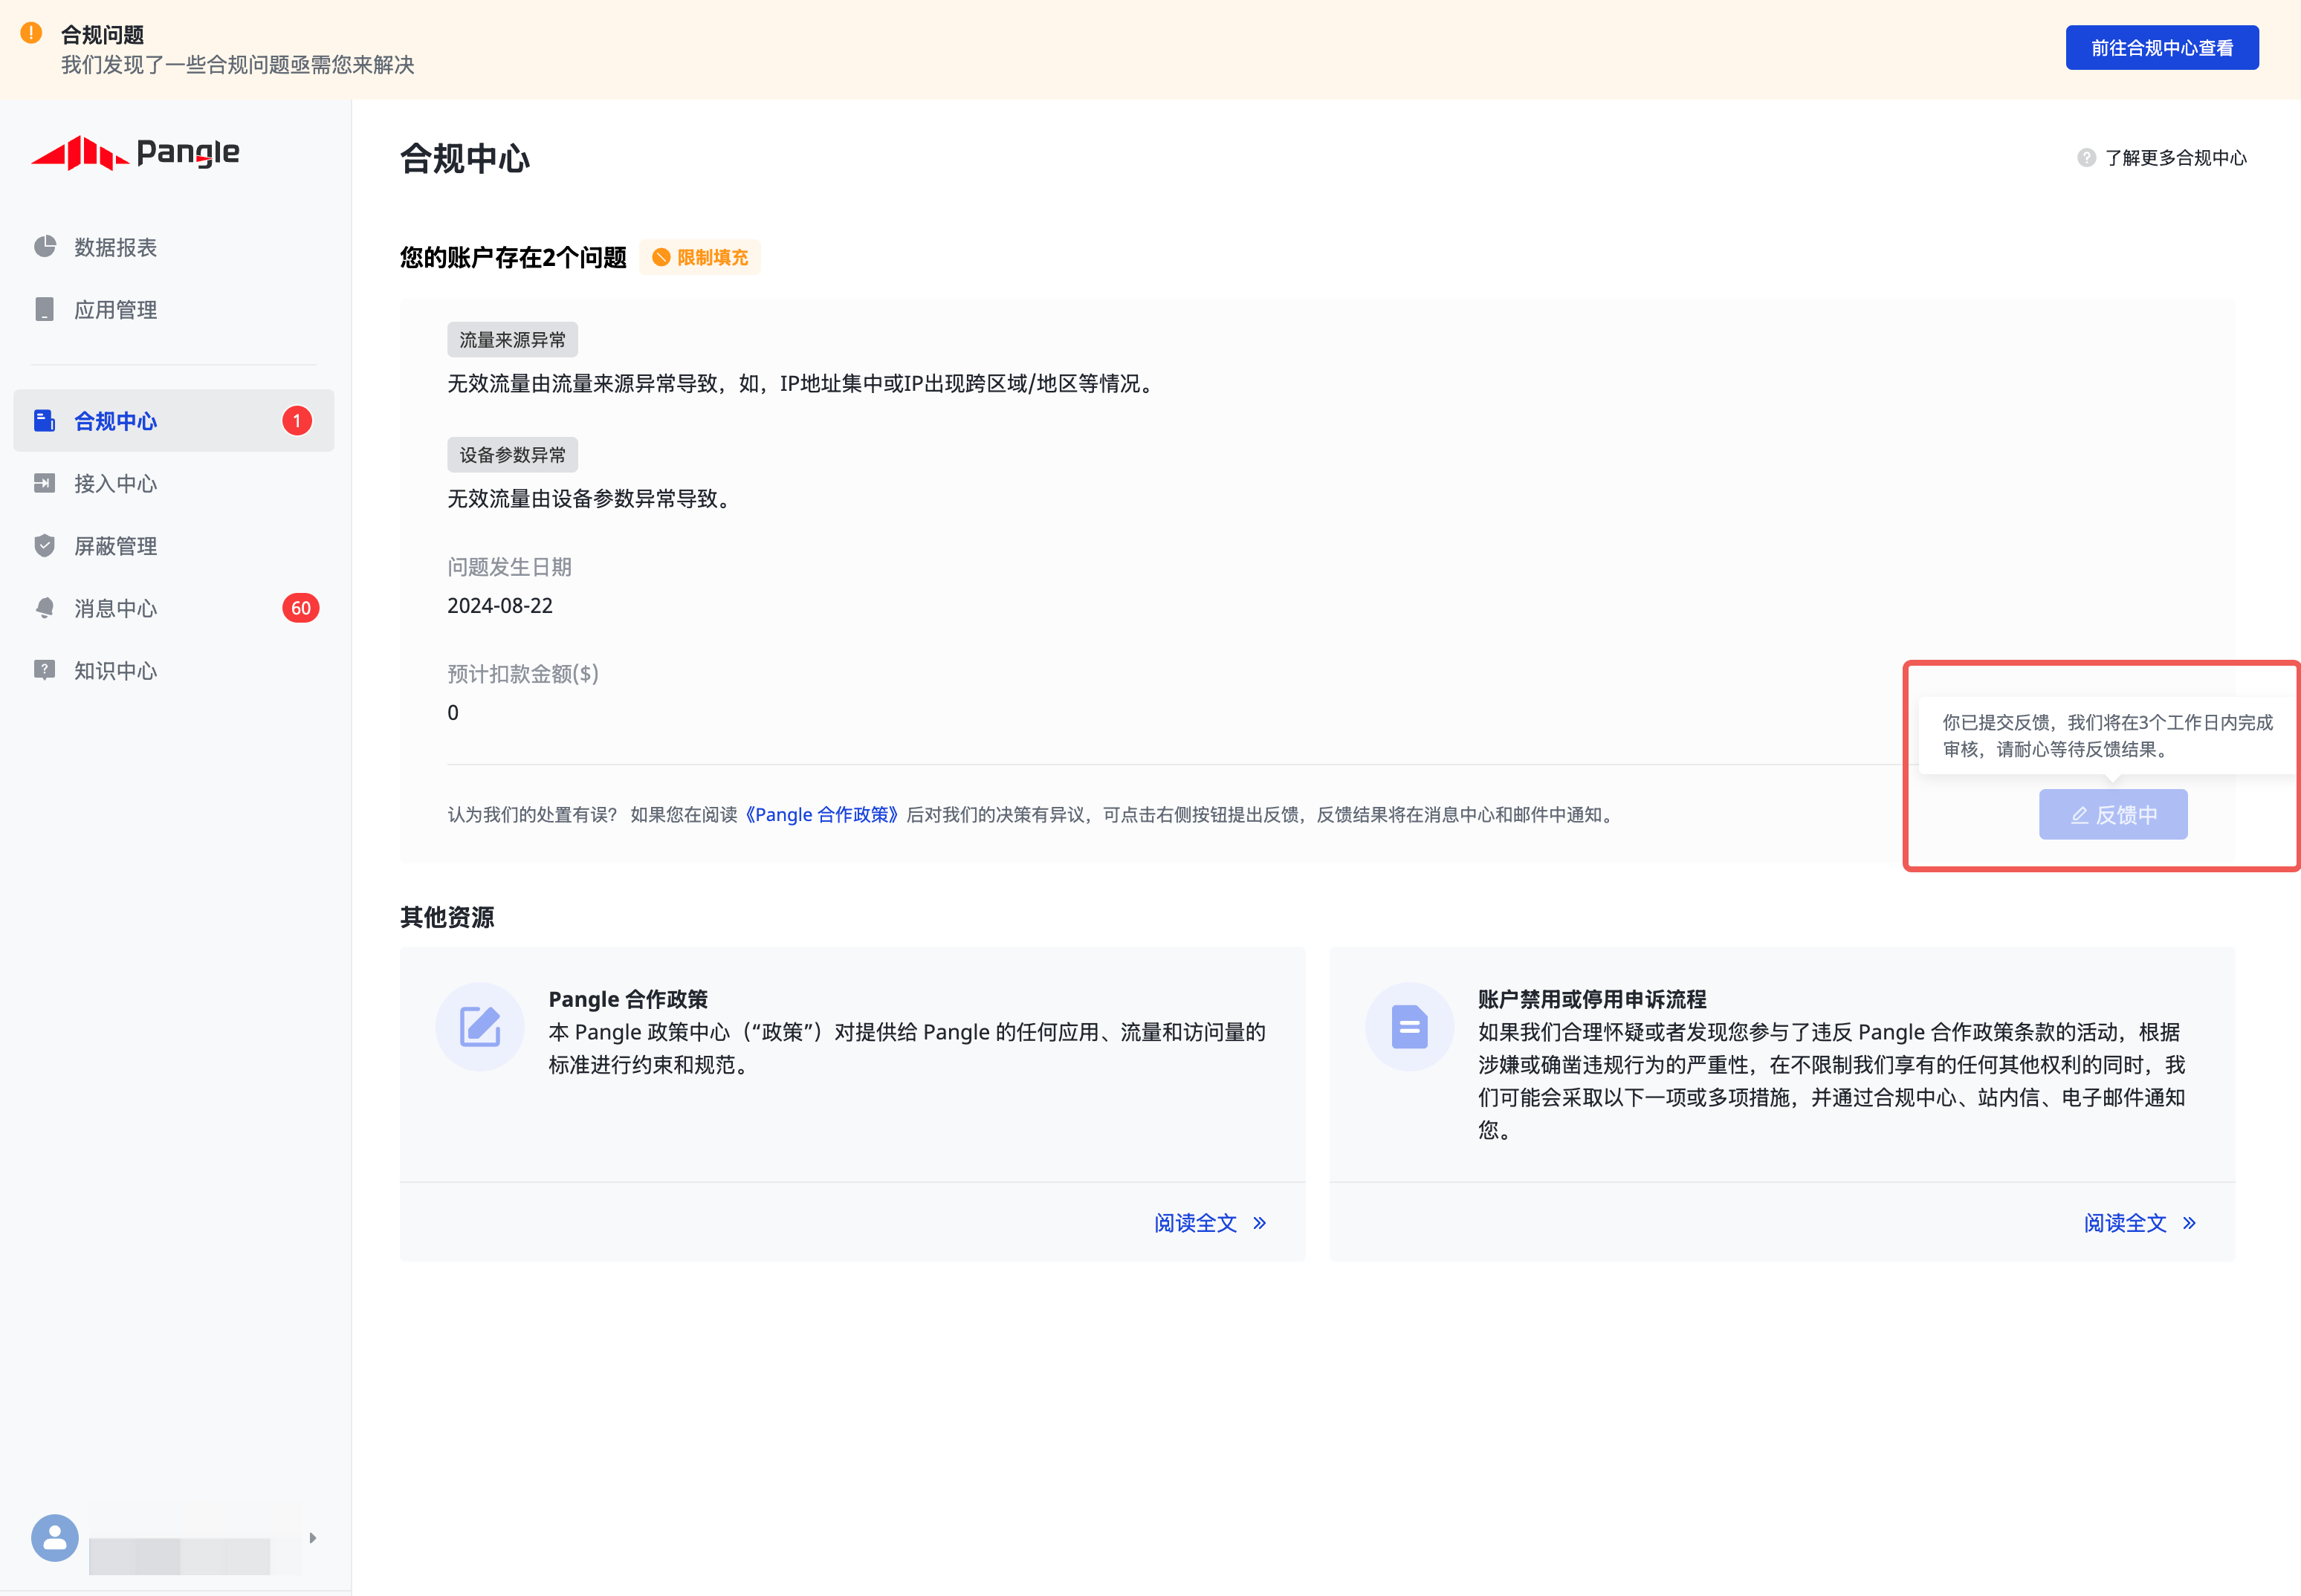Click the blurred account name at bottom

point(179,1556)
